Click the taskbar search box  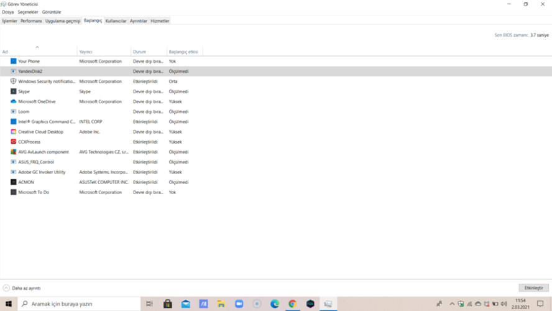79,304
